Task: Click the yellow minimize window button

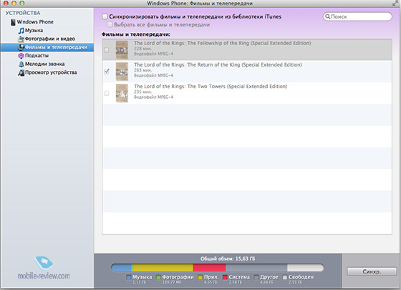Action: [x=14, y=3]
